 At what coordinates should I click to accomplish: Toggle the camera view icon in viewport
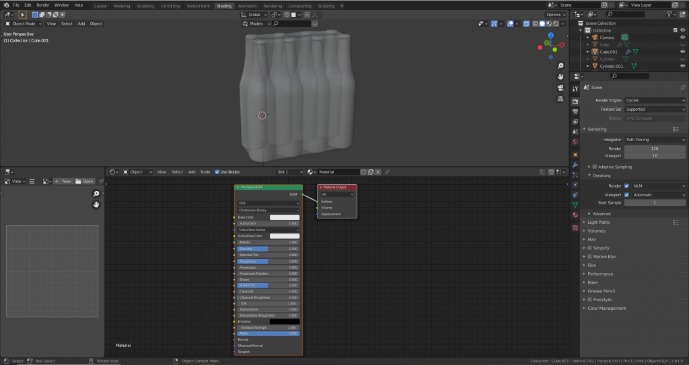point(560,88)
